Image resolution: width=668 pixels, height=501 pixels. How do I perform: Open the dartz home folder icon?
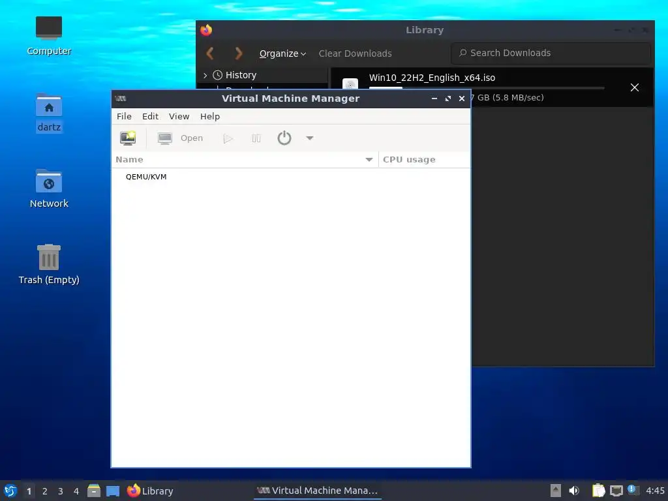tap(48, 113)
